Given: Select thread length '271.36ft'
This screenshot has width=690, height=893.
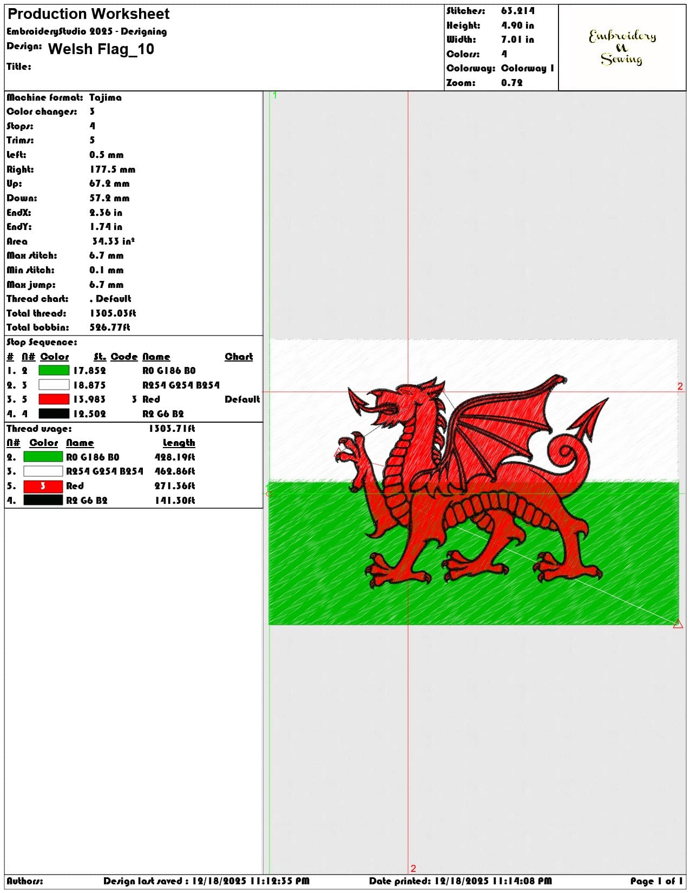Looking at the screenshot, I should 175,486.
